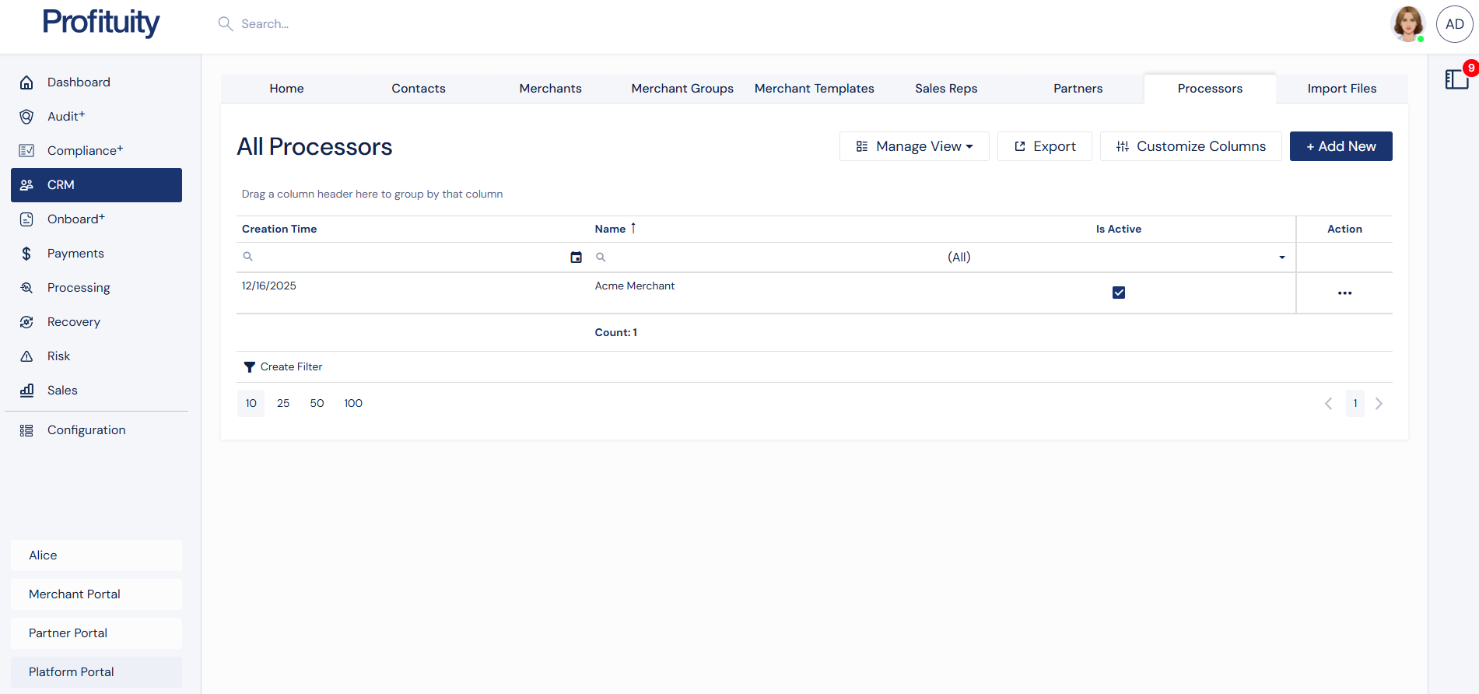Sort by the Name column header

[610, 229]
